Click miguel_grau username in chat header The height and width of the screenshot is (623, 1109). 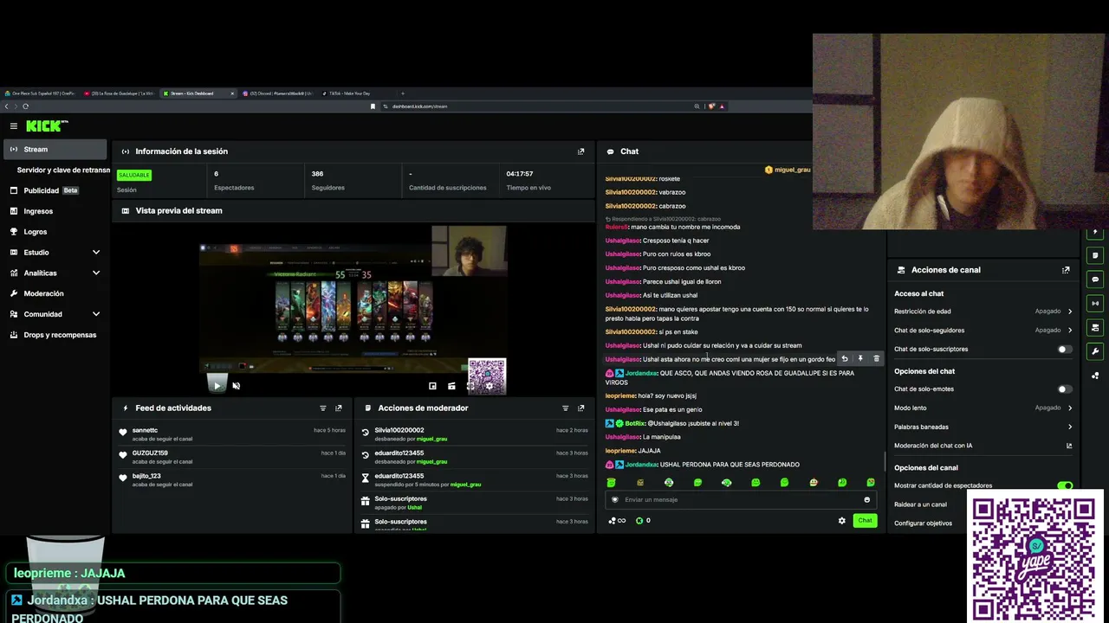[x=792, y=170]
